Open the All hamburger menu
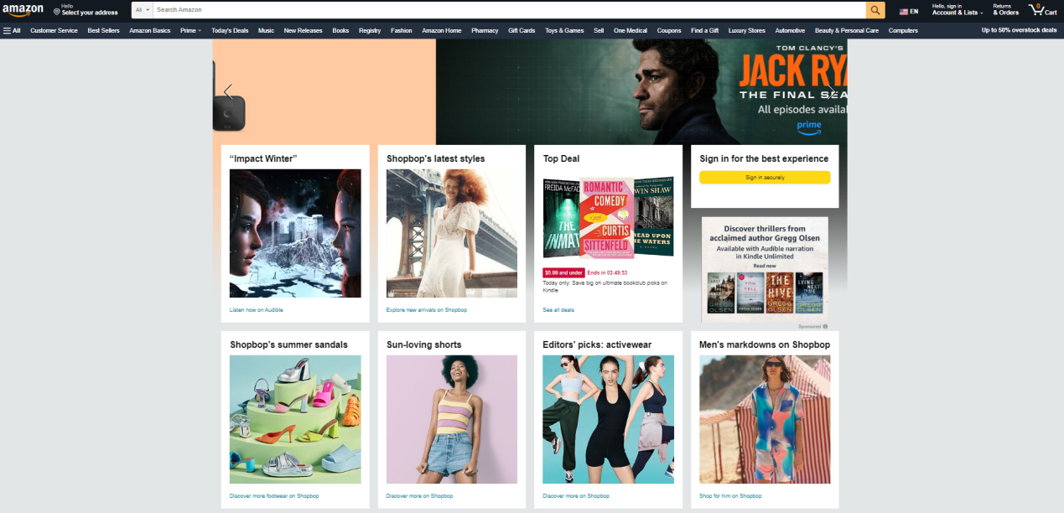 pyautogui.click(x=12, y=30)
